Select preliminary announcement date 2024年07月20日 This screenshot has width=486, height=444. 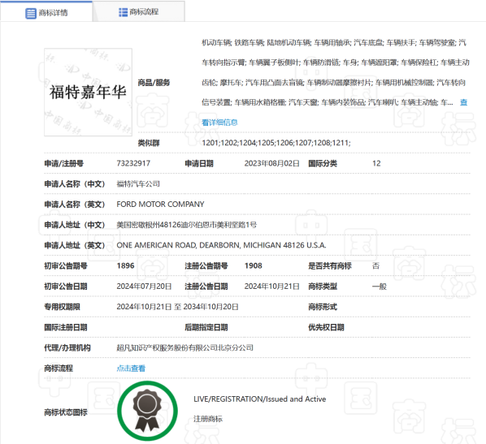(144, 287)
